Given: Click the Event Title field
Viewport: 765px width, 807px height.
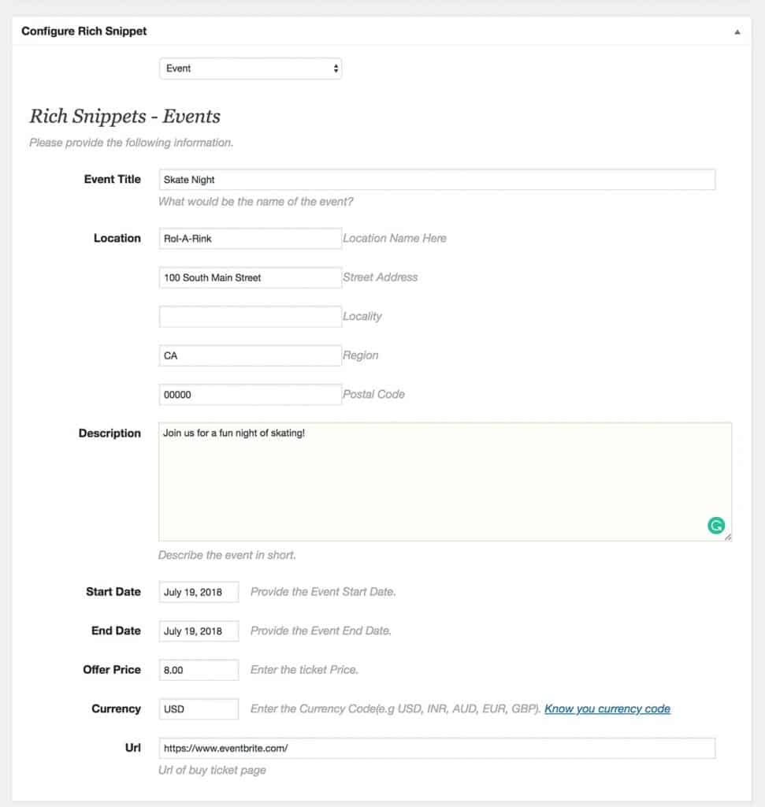Looking at the screenshot, I should 436,180.
